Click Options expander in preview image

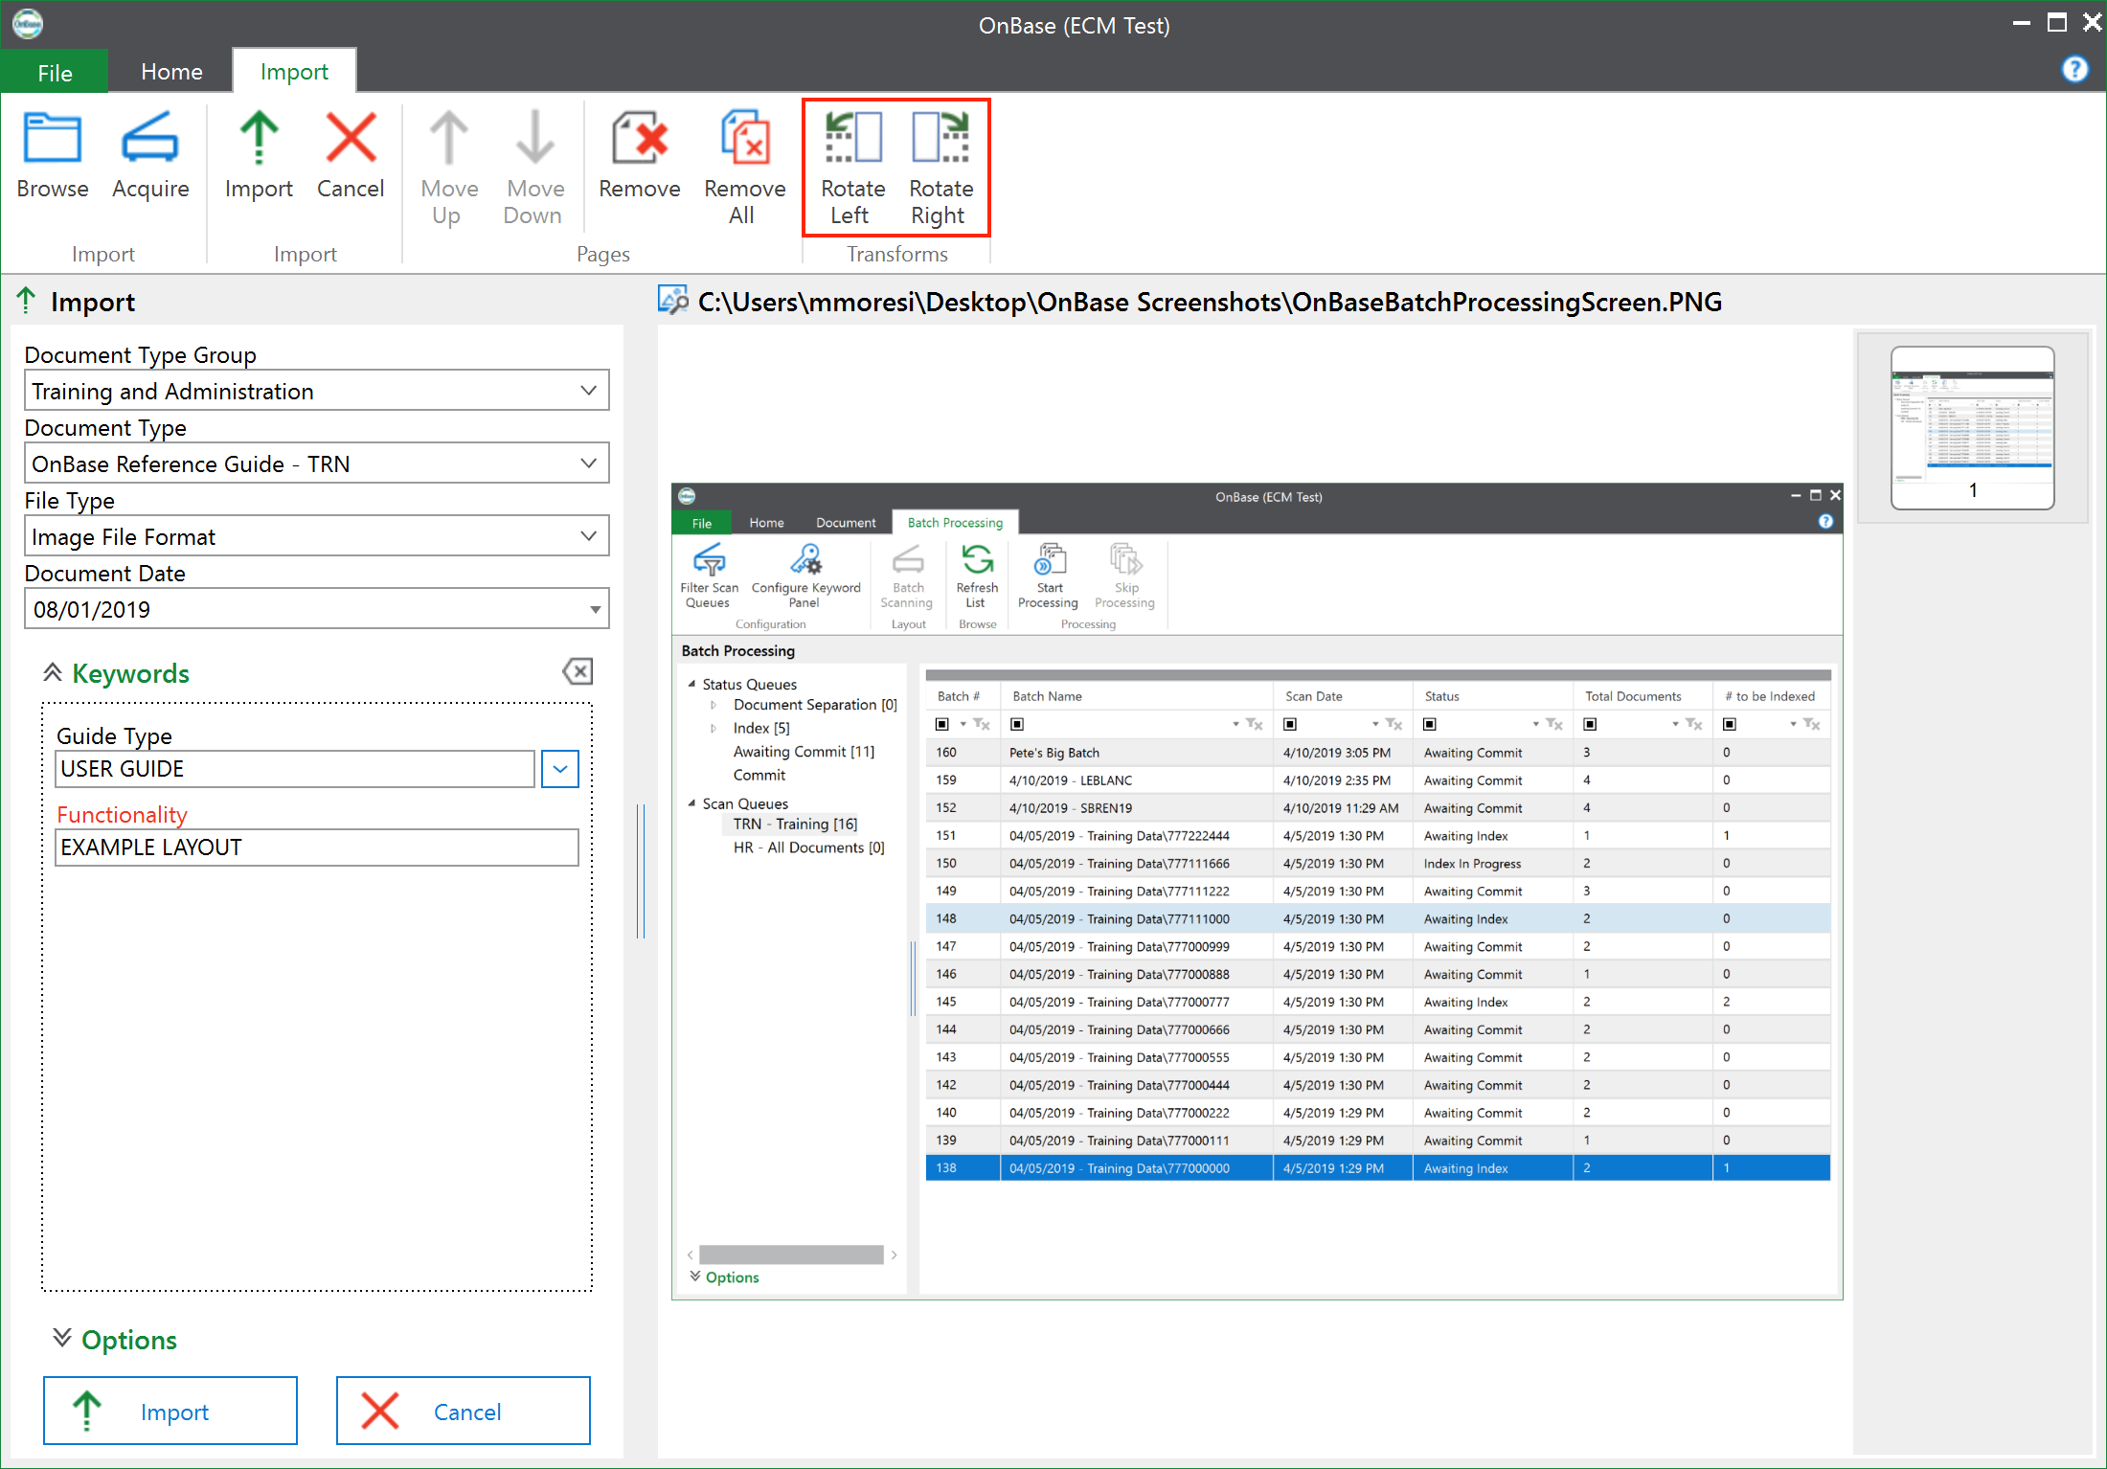click(724, 1277)
